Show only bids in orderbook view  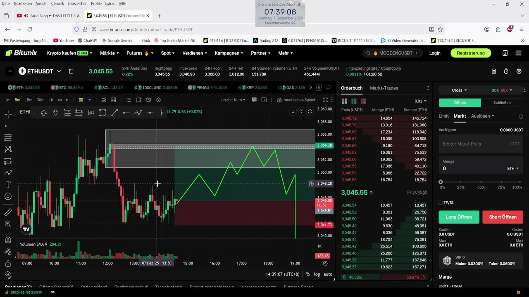click(x=354, y=101)
